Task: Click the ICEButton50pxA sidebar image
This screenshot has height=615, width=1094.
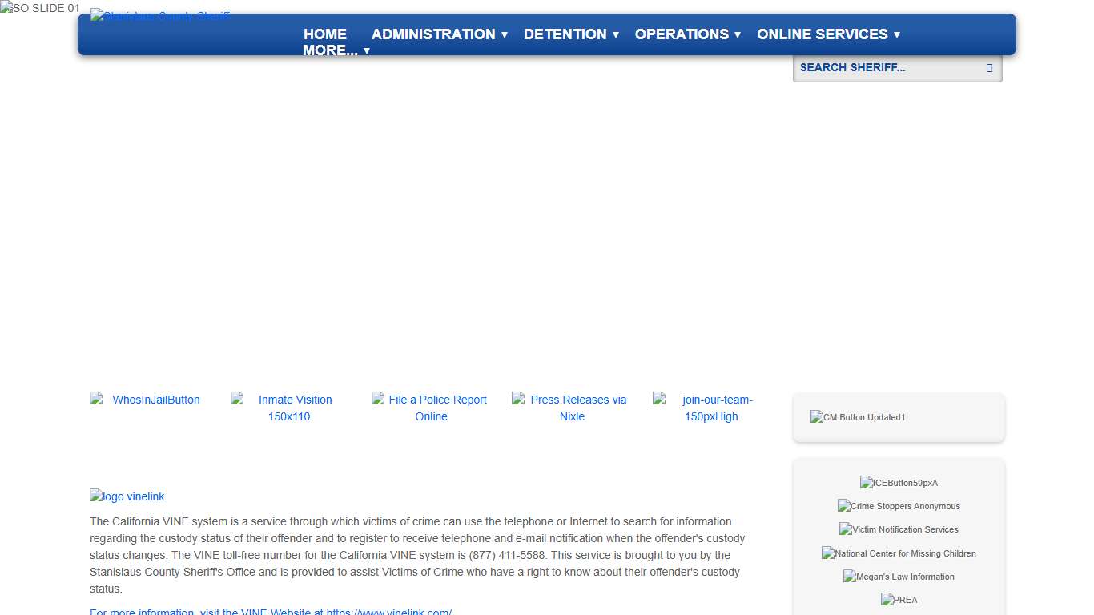Action: point(899,483)
